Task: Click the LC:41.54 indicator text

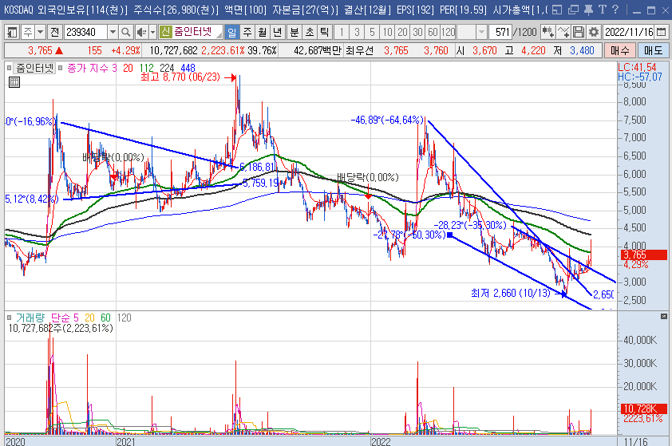Action: tap(637, 67)
